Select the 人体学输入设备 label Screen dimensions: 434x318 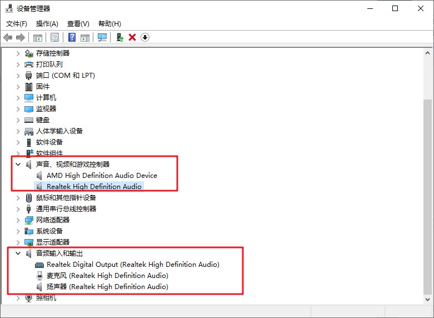(x=59, y=131)
